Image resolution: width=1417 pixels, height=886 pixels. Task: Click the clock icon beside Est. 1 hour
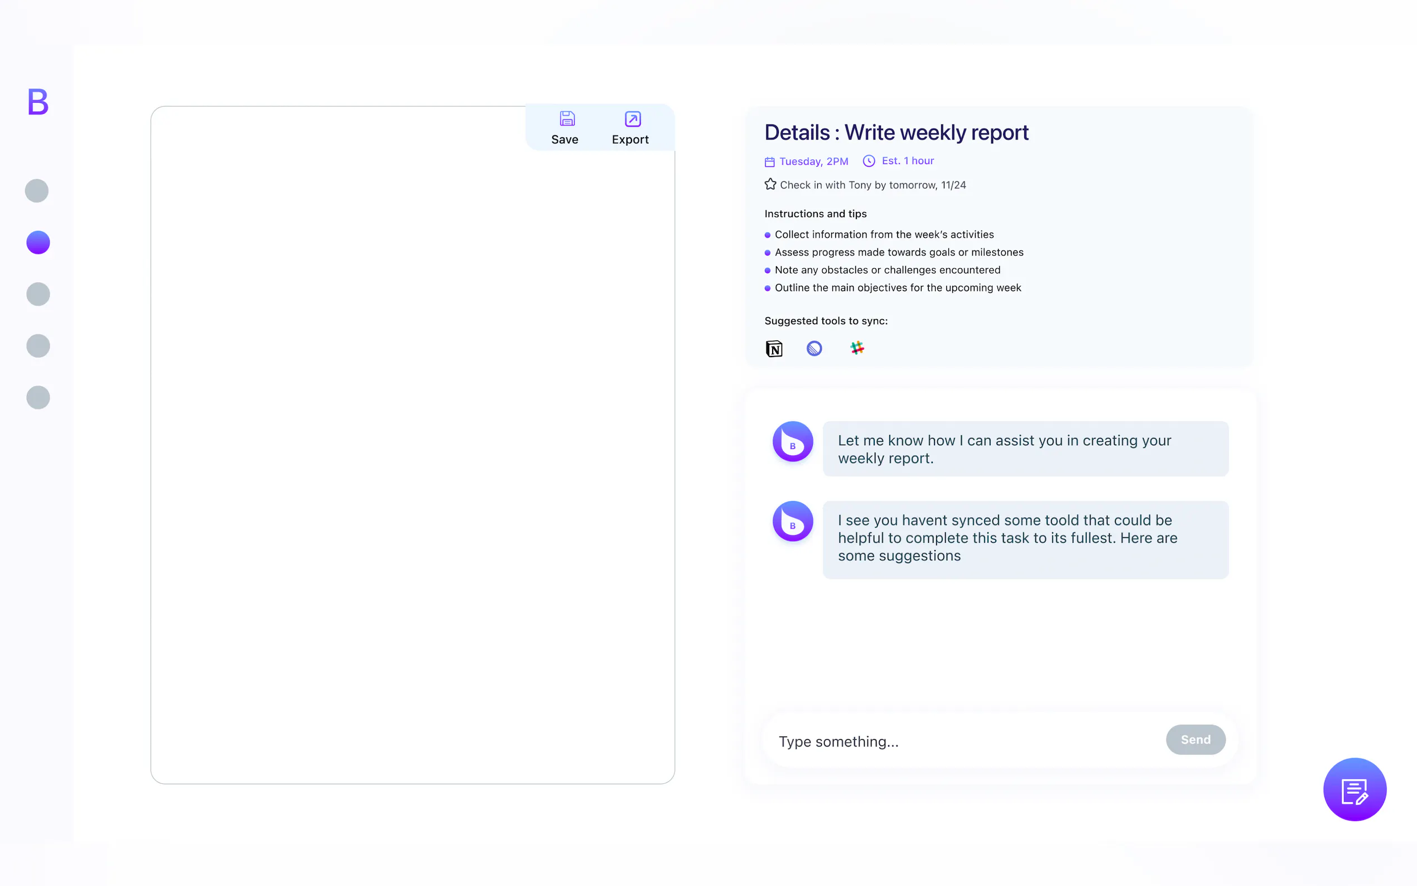coord(868,161)
